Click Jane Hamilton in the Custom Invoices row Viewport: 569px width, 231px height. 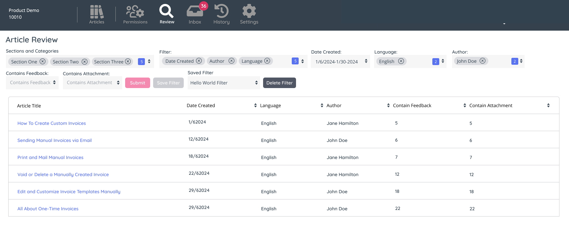(x=342, y=123)
